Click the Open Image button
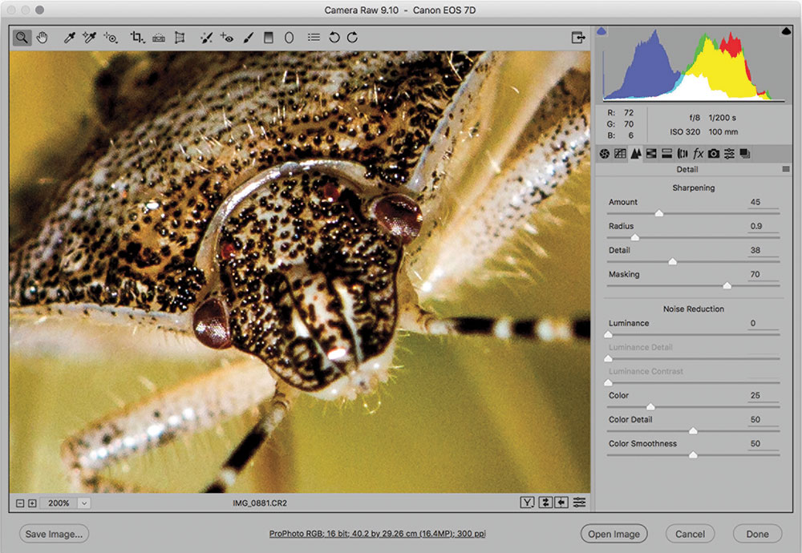Viewport: 802px width, 553px height. [614, 533]
